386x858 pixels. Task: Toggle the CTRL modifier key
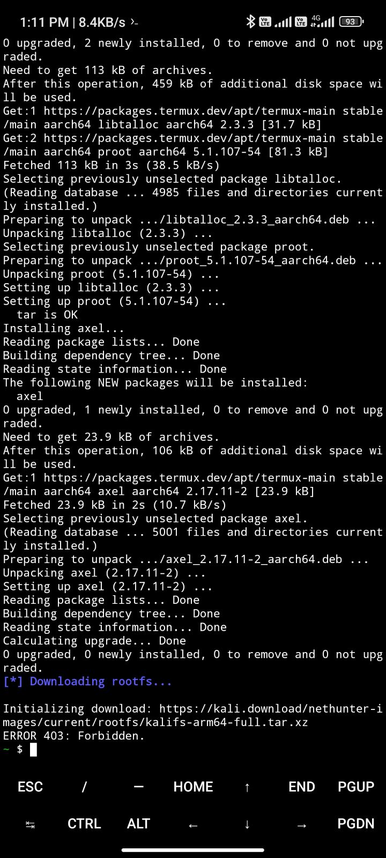(84, 824)
